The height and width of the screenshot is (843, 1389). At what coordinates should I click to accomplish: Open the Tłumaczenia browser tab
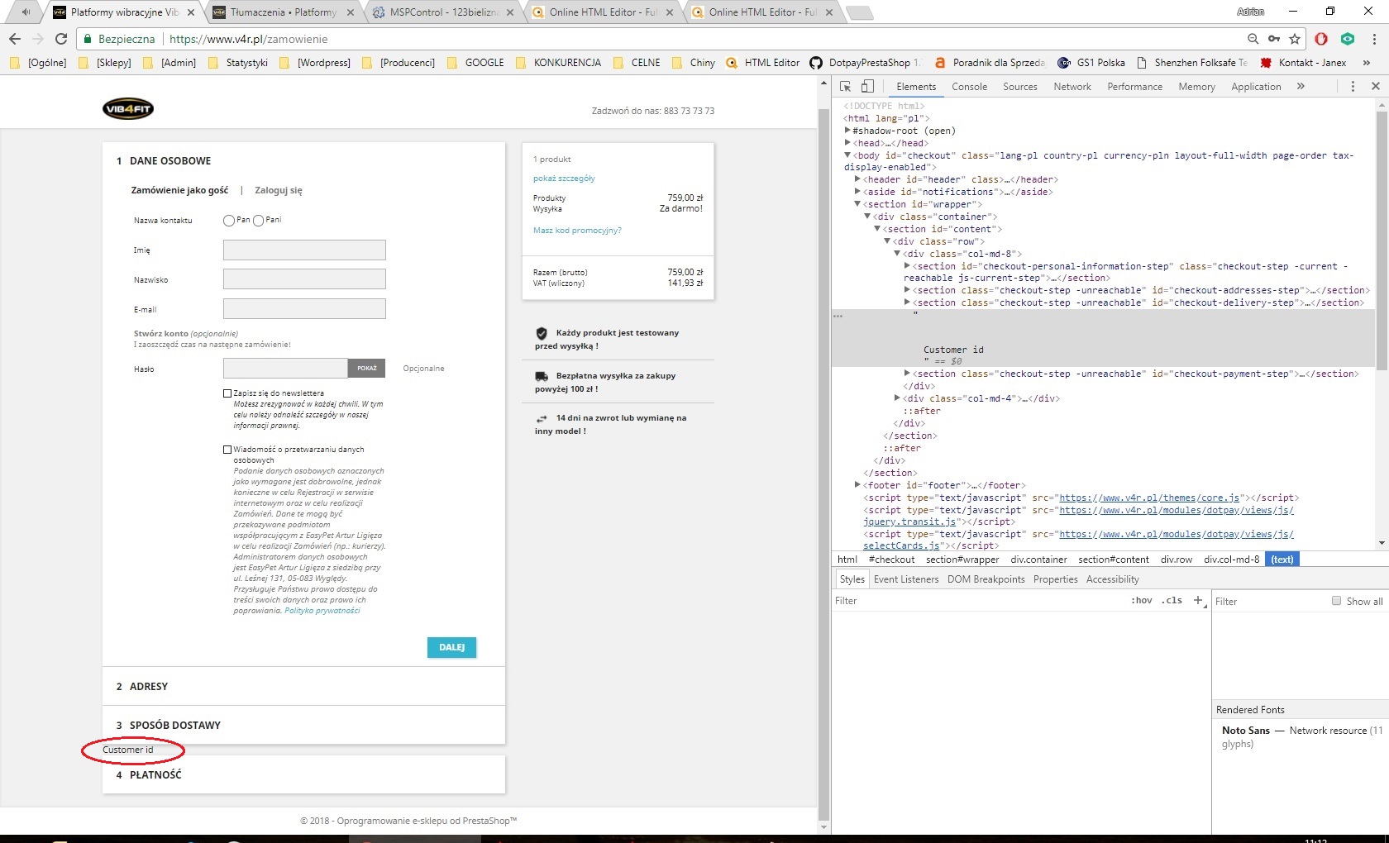283,12
